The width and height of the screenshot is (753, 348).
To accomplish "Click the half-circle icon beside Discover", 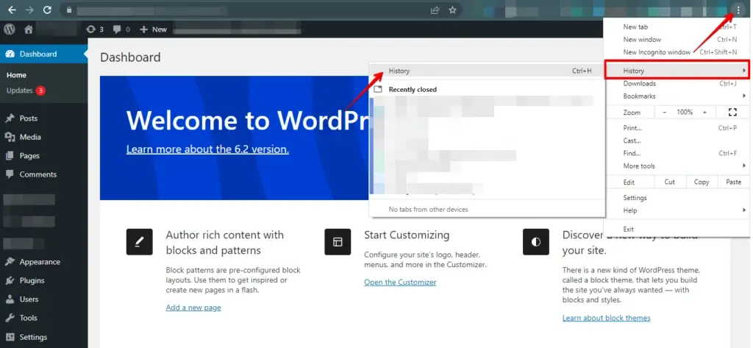I will pos(536,242).
